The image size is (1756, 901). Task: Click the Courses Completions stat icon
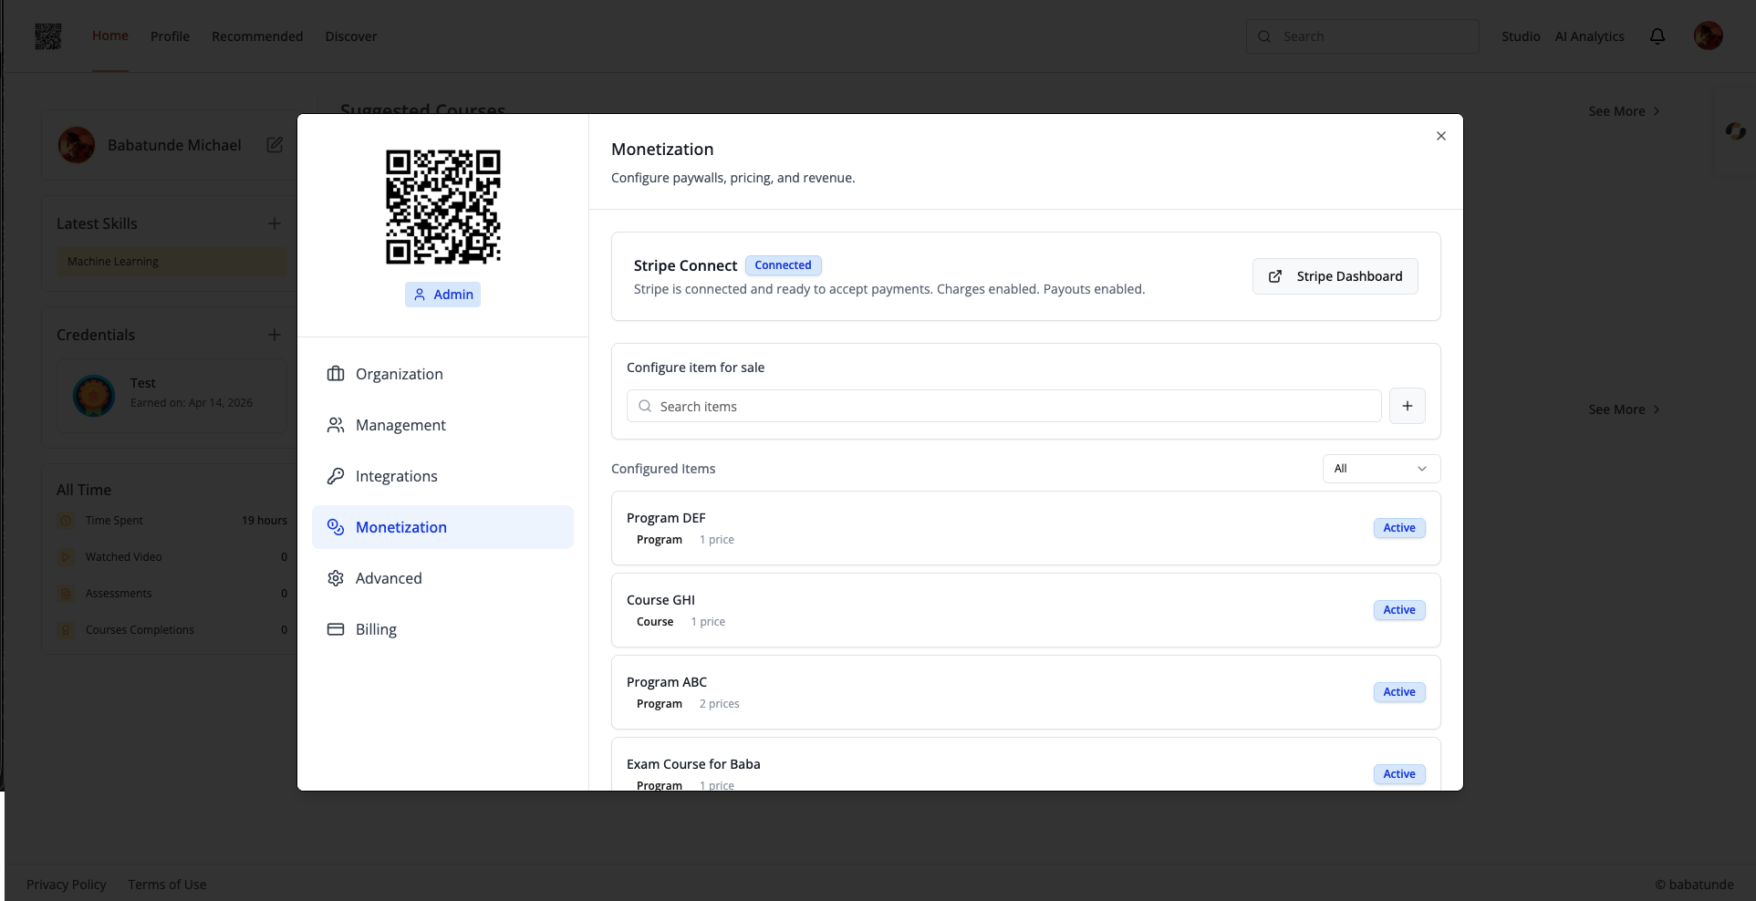pos(66,630)
